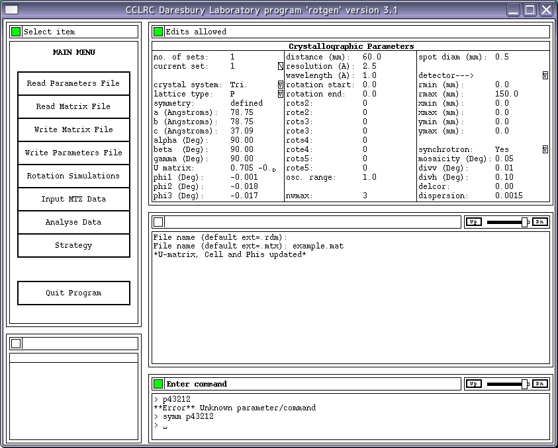
Task: Click the Strategy button
Action: (73, 245)
